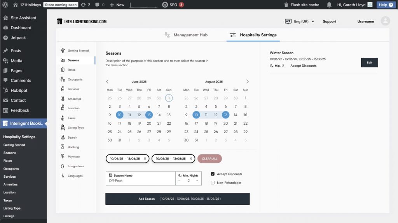Screen dimensions: 398x223
Task: Select June 20 in the calendar
Action: tap(149, 124)
